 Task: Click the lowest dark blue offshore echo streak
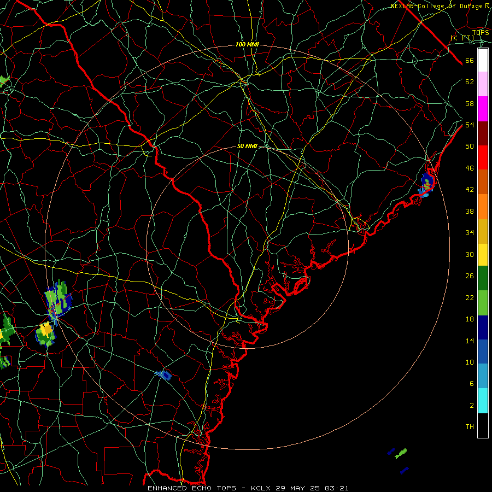point(405,470)
